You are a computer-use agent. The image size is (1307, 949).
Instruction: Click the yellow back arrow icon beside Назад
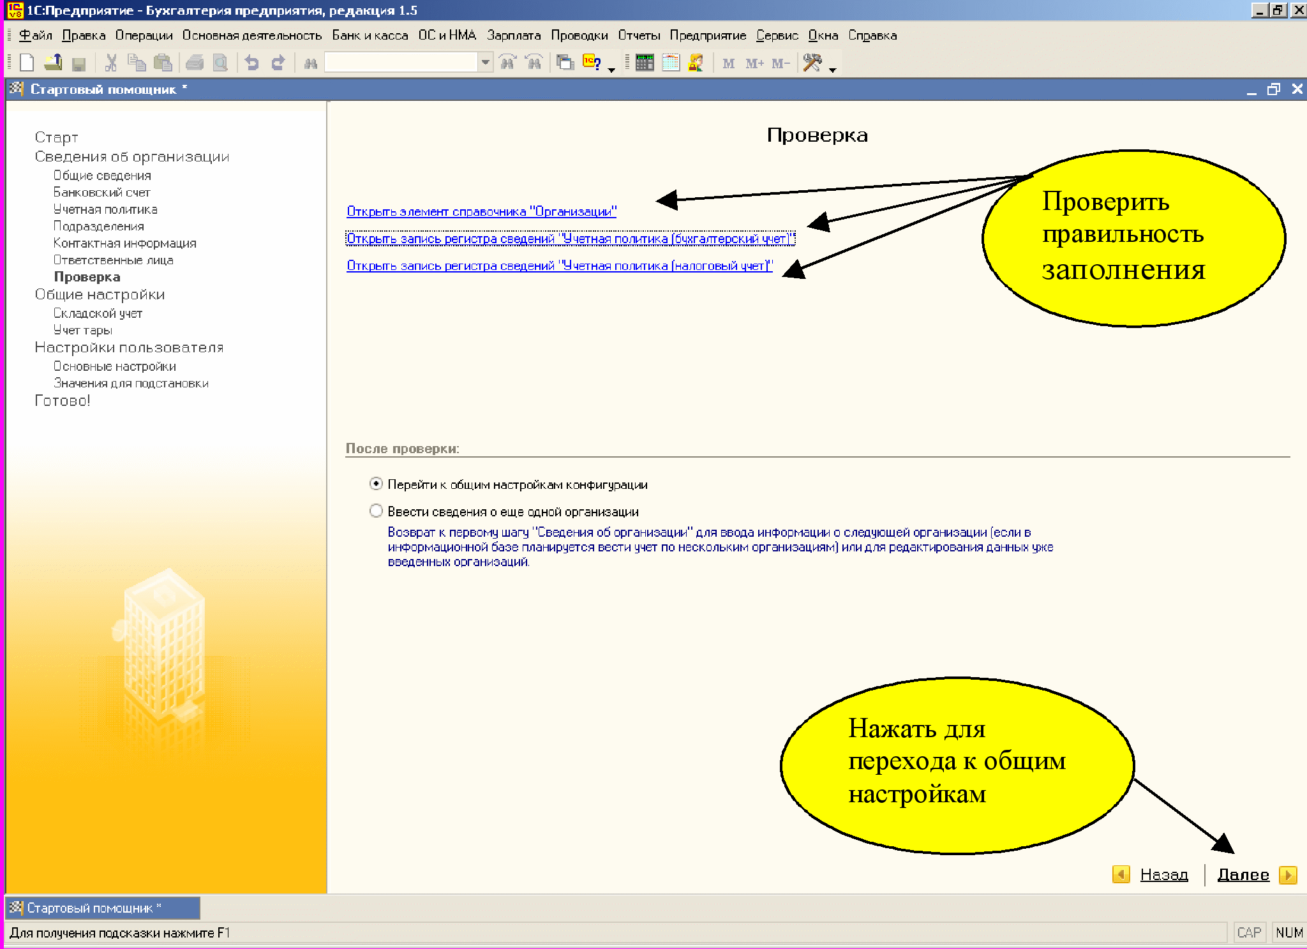[1121, 874]
